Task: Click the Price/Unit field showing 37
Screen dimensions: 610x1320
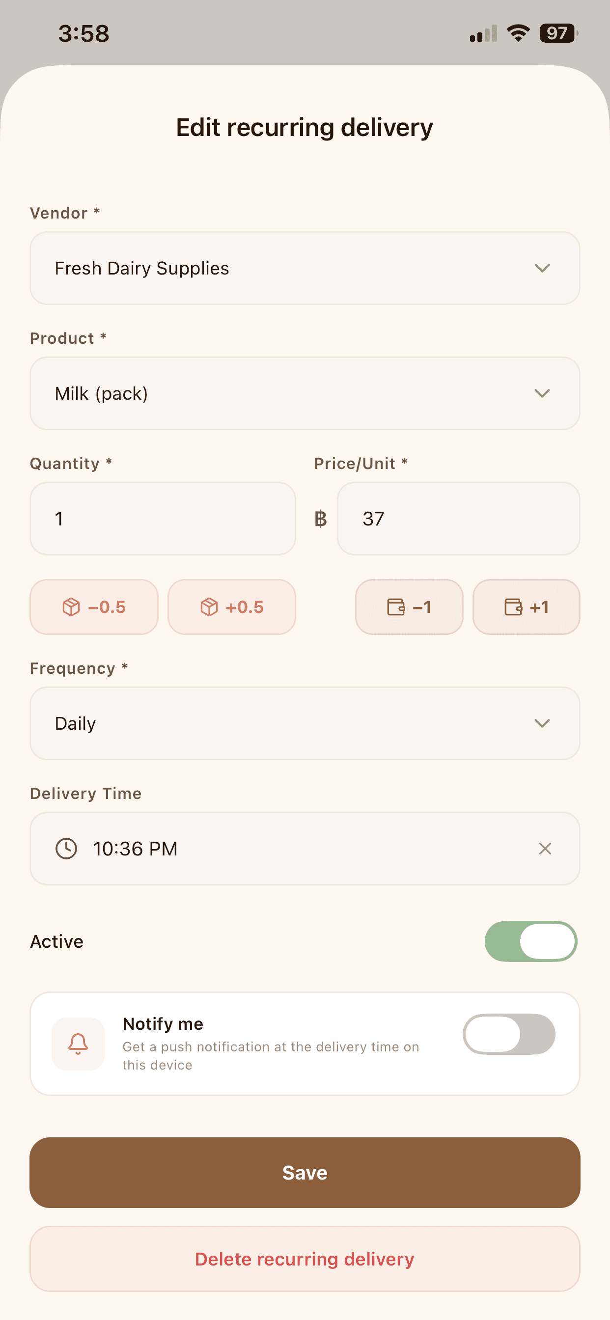Action: click(458, 519)
